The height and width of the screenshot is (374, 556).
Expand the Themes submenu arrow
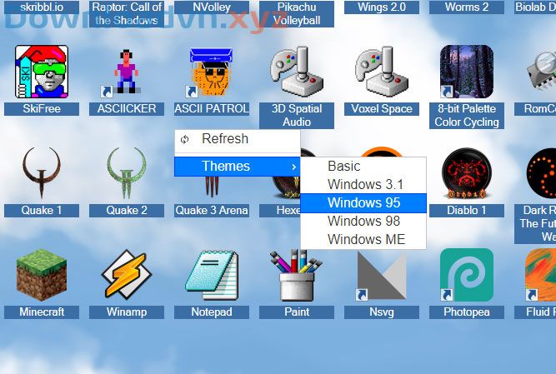(x=293, y=167)
